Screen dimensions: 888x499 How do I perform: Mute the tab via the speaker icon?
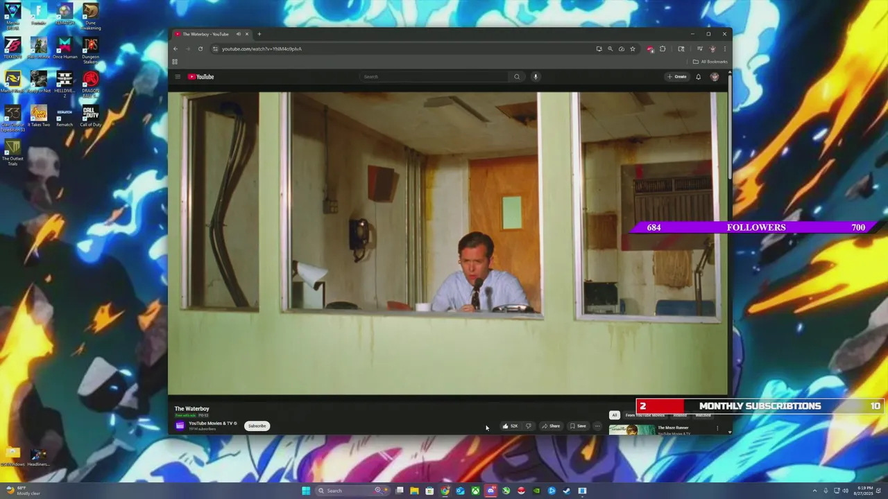[238, 34]
